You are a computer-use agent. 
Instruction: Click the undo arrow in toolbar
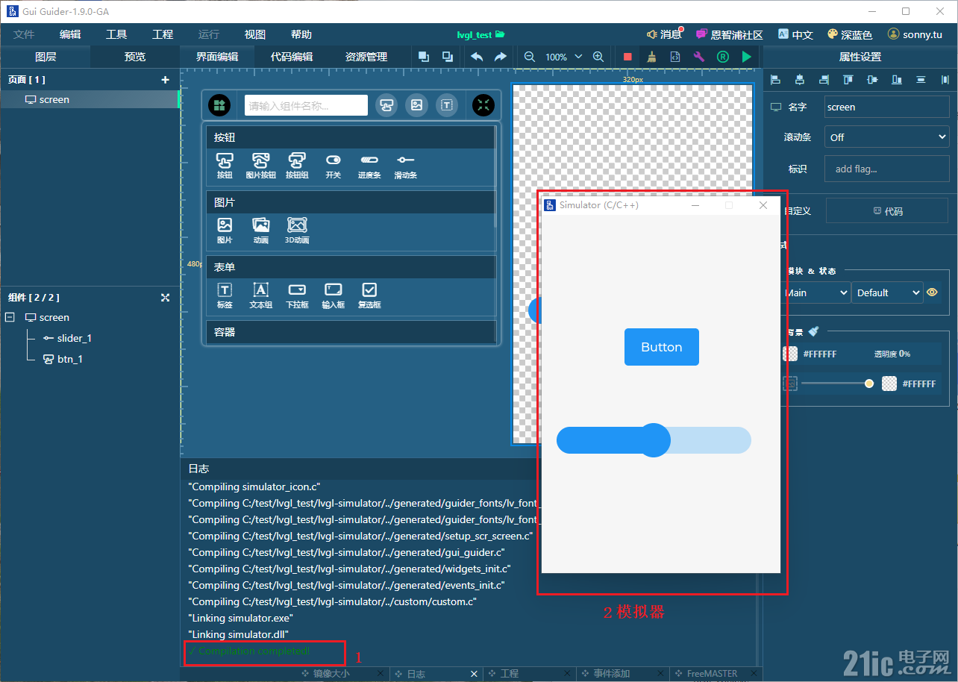[477, 57]
